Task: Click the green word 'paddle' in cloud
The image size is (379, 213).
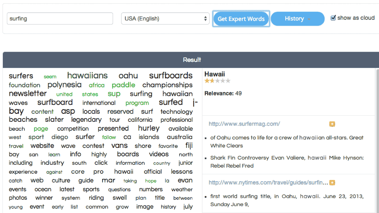Action: [x=123, y=85]
